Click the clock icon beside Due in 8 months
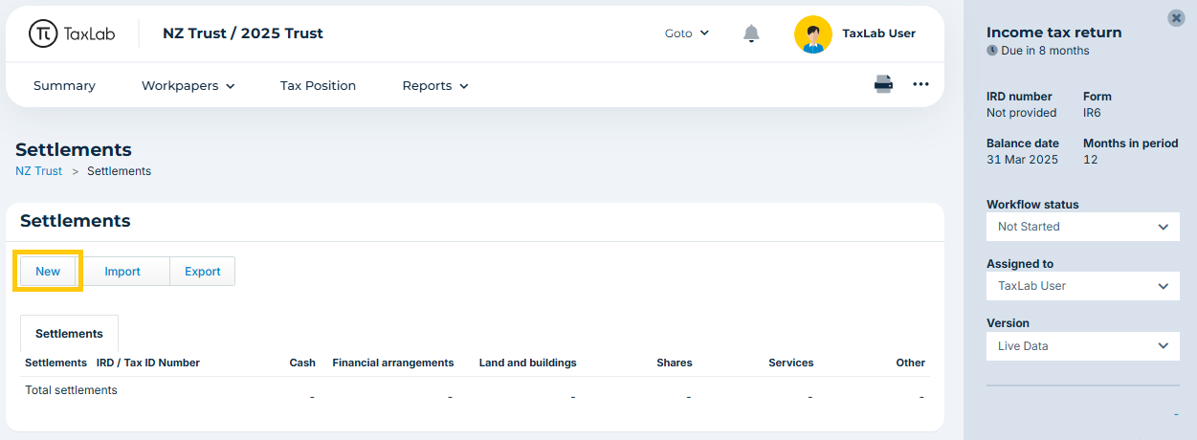This screenshot has height=440, width=1197. (992, 51)
